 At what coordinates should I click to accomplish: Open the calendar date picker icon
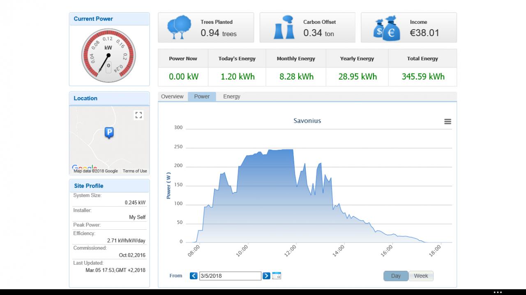(277, 276)
